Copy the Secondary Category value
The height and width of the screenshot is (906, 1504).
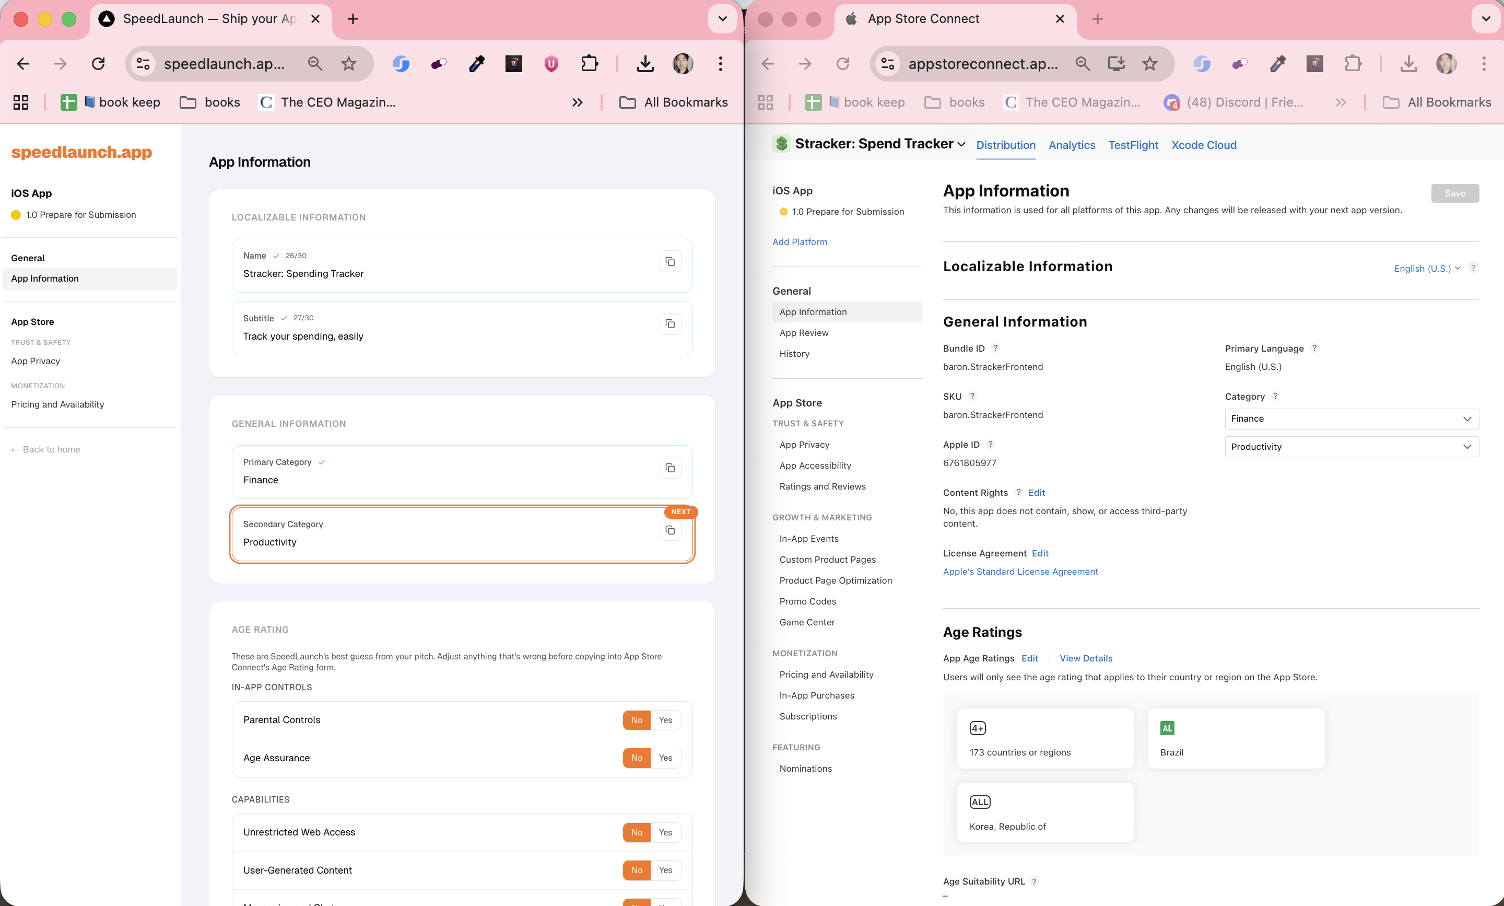pyautogui.click(x=670, y=530)
